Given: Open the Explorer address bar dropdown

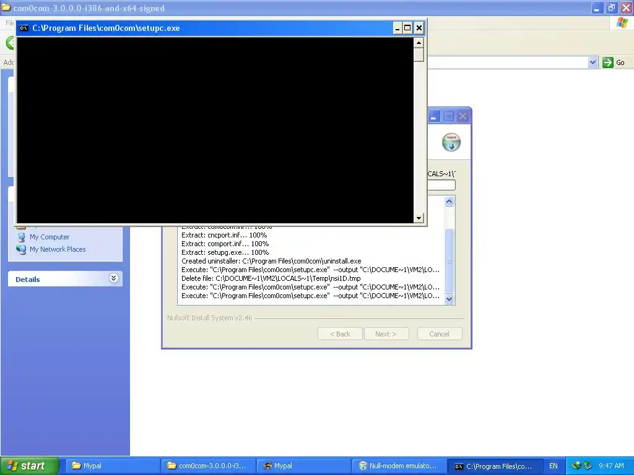Looking at the screenshot, I should [593, 62].
